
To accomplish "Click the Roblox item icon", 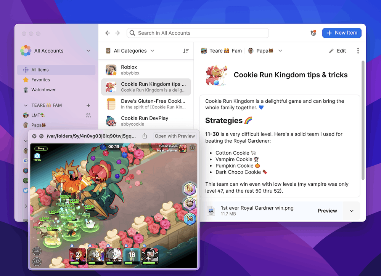I will coord(111,70).
